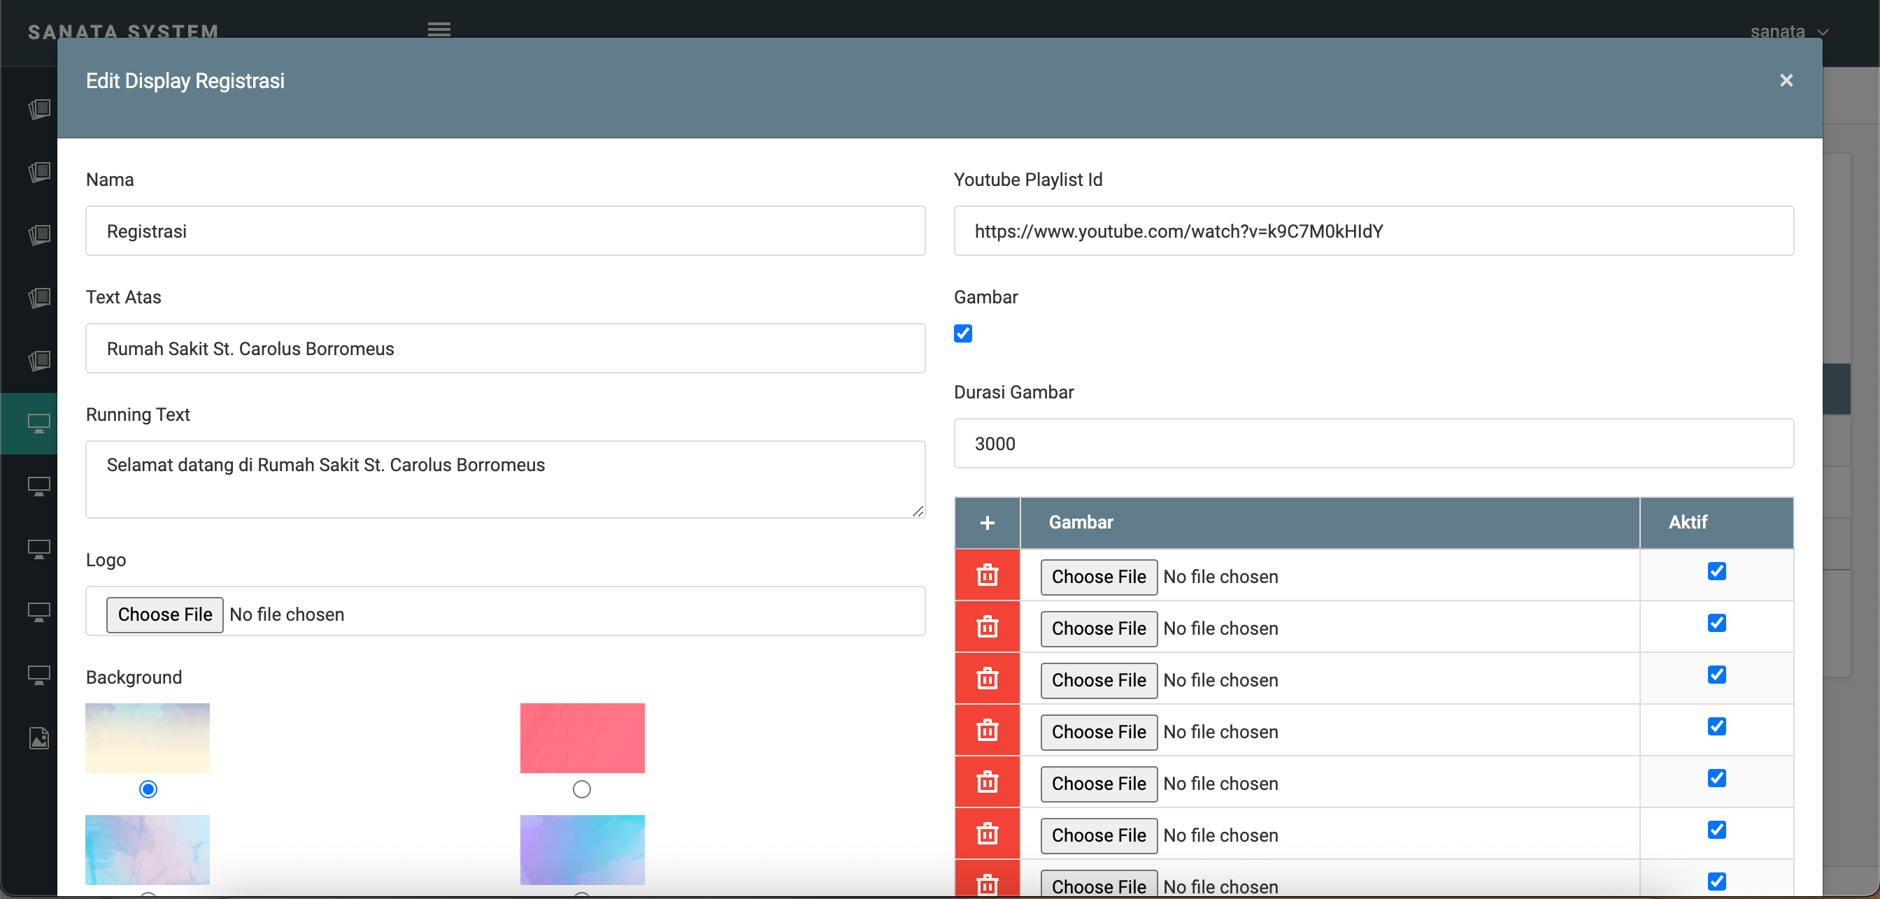Select the pink background radio button
This screenshot has height=899, width=1880.
(582, 789)
